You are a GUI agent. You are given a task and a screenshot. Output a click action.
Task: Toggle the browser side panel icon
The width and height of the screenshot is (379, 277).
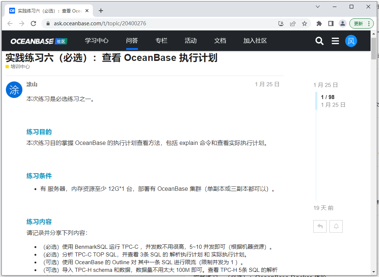(331, 23)
